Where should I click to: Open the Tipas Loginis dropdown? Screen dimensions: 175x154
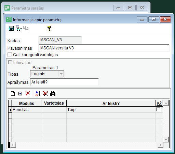pos(61,74)
